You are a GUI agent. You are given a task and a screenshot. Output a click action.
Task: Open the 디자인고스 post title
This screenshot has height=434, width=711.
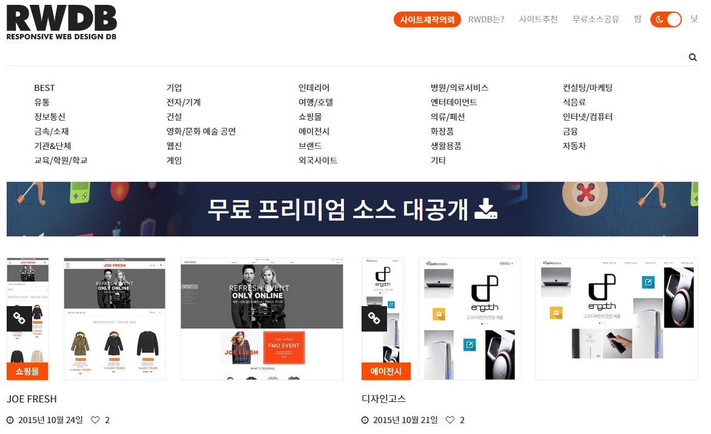383,399
